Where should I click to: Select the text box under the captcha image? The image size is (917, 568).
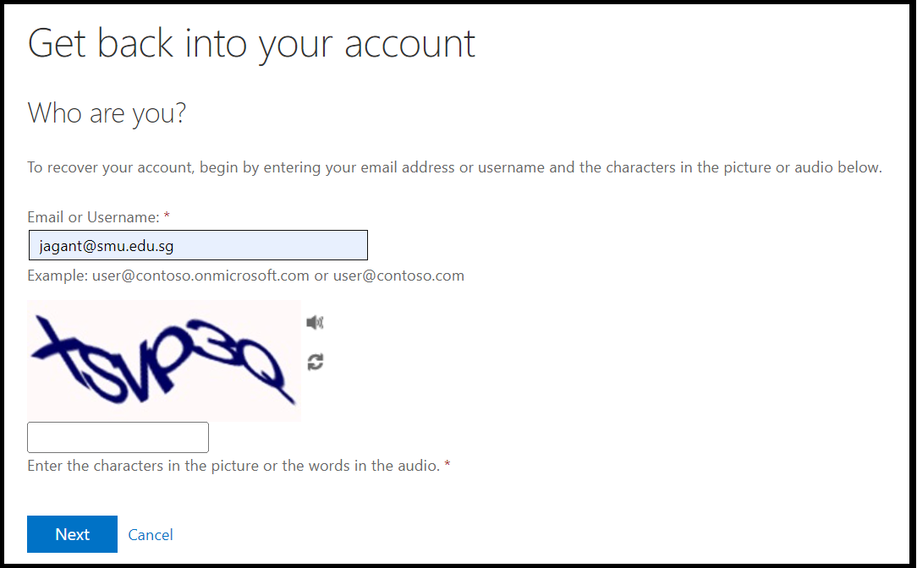[x=118, y=438]
